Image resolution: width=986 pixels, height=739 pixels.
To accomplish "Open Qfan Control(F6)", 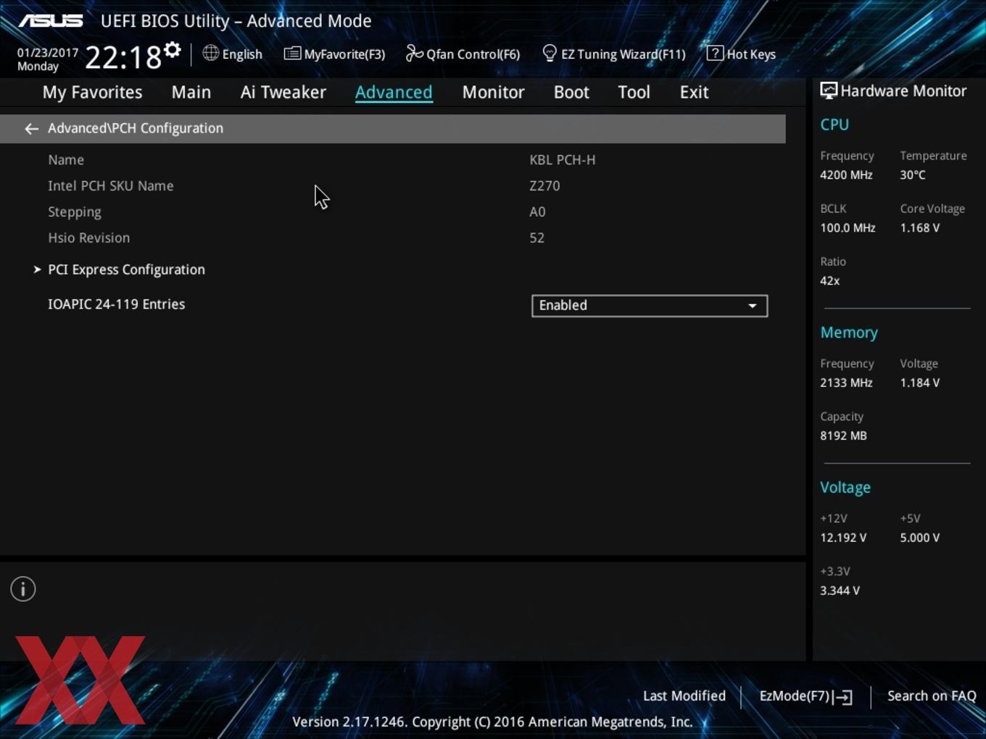I will coord(463,54).
